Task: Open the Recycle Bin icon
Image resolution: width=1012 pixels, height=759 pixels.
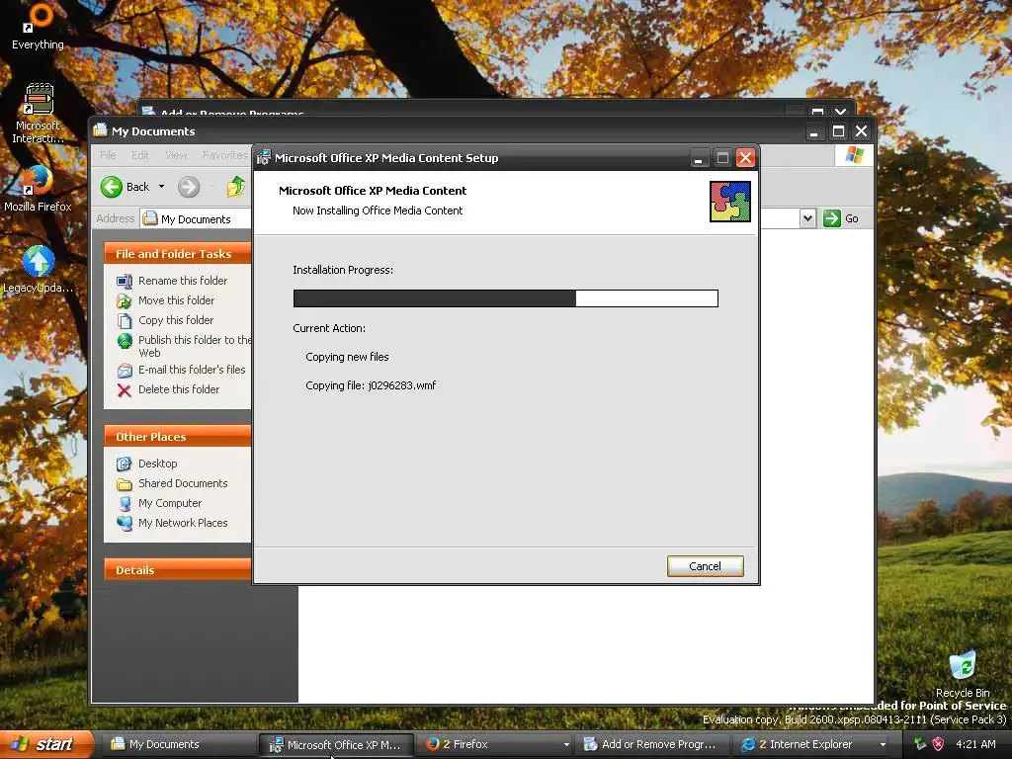Action: [x=963, y=674]
